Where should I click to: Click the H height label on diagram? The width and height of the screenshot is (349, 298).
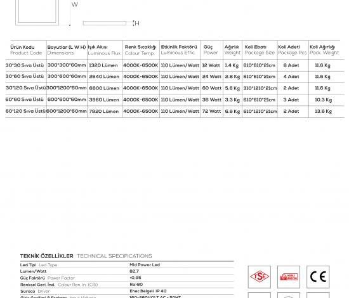[137, 23]
